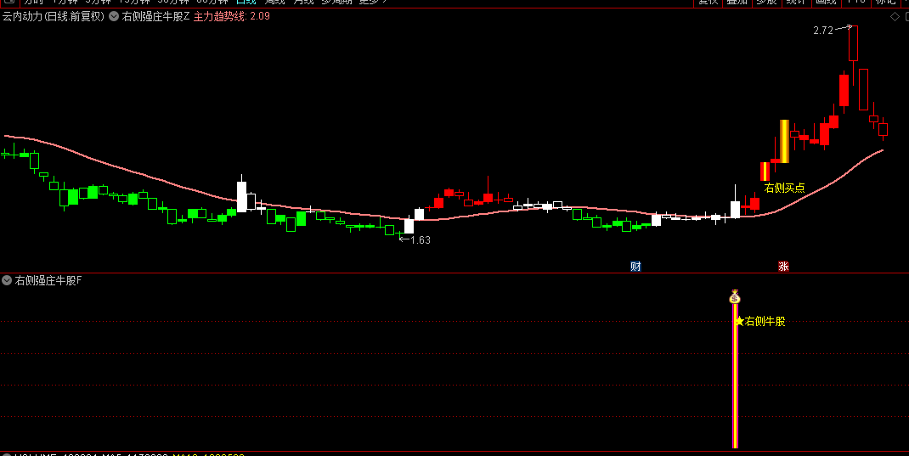
Task: Click the 复权 adjustment button
Action: pyautogui.click(x=708, y=2)
